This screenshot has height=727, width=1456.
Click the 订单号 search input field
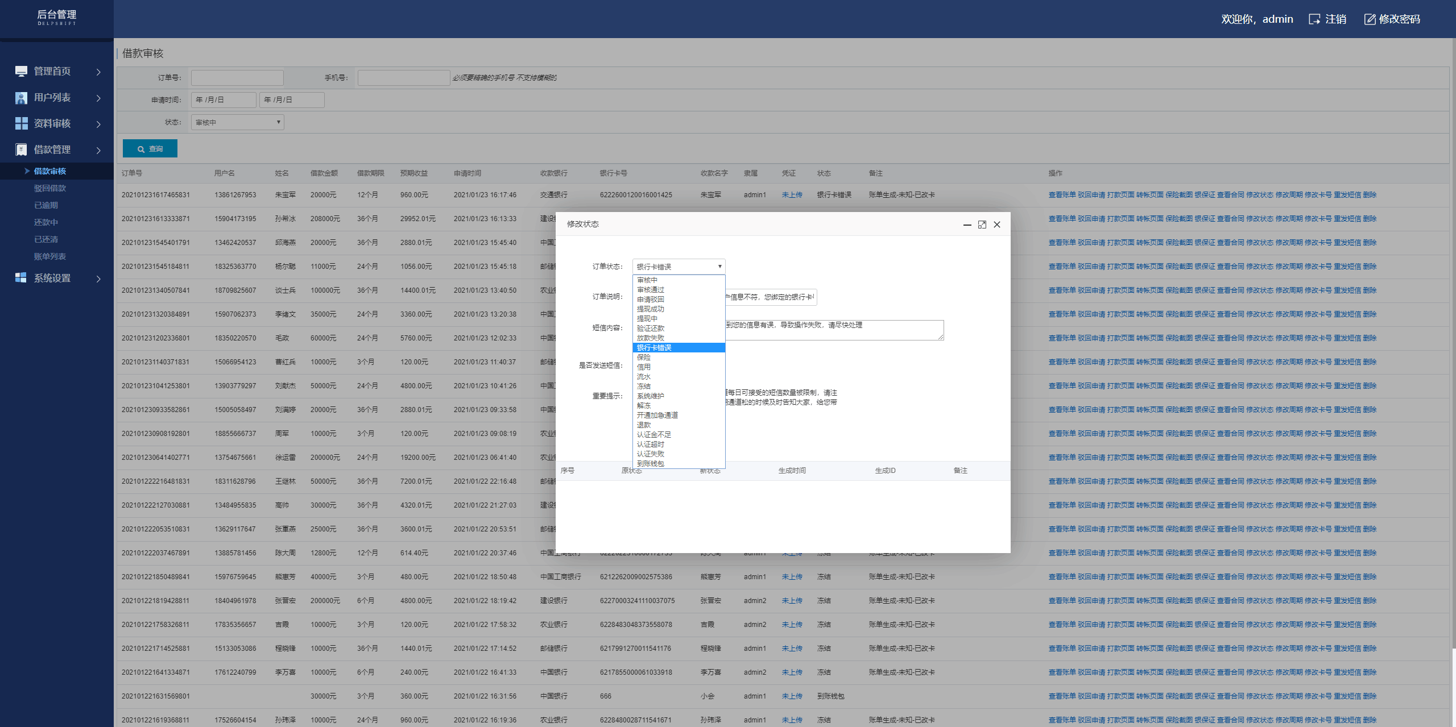(237, 78)
